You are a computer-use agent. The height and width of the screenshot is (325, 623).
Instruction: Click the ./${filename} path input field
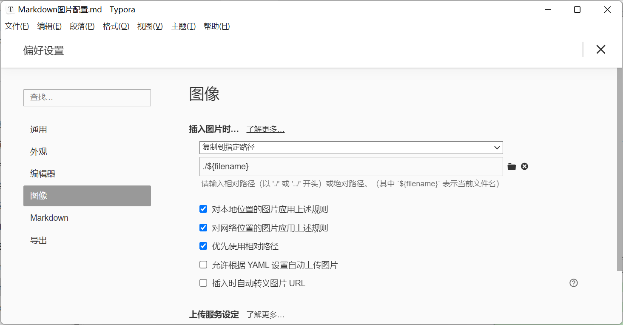[351, 166]
